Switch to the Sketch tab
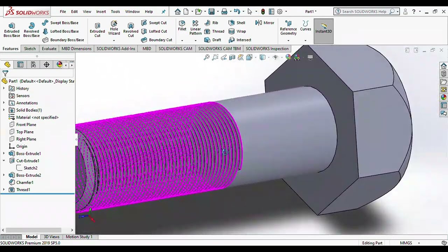The height and width of the screenshot is (252, 448). (30, 49)
